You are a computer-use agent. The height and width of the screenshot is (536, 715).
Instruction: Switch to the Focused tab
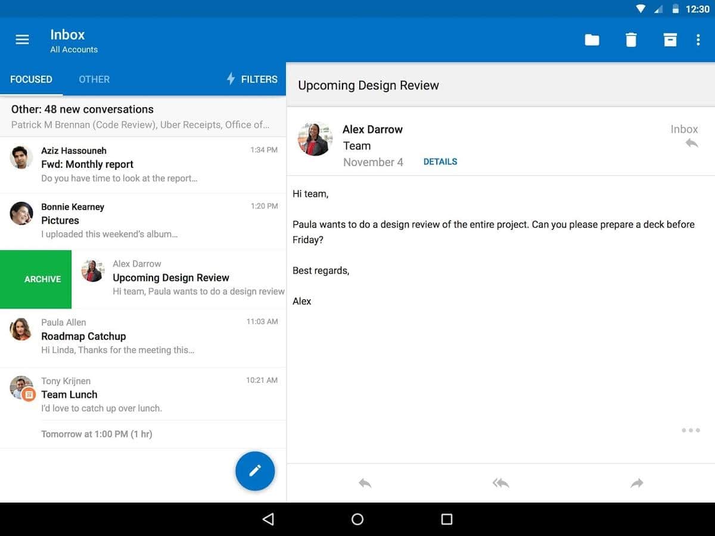click(31, 79)
